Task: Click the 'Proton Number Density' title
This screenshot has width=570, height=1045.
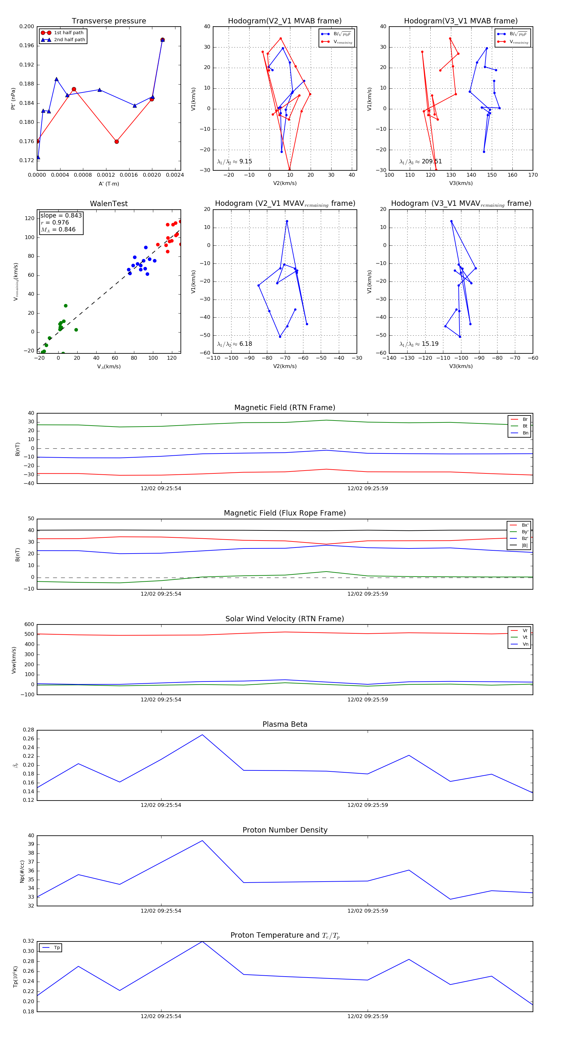Action: 285,830
